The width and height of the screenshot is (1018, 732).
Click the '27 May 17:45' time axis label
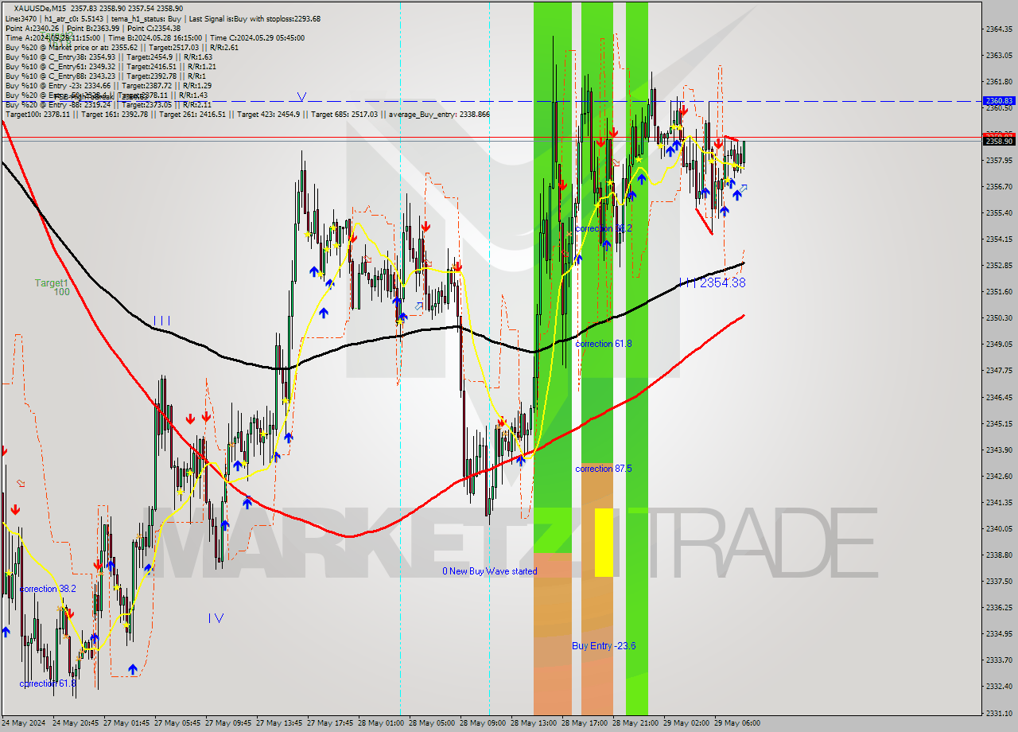pyautogui.click(x=330, y=723)
